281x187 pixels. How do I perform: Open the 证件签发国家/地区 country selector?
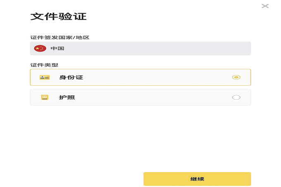(140, 48)
